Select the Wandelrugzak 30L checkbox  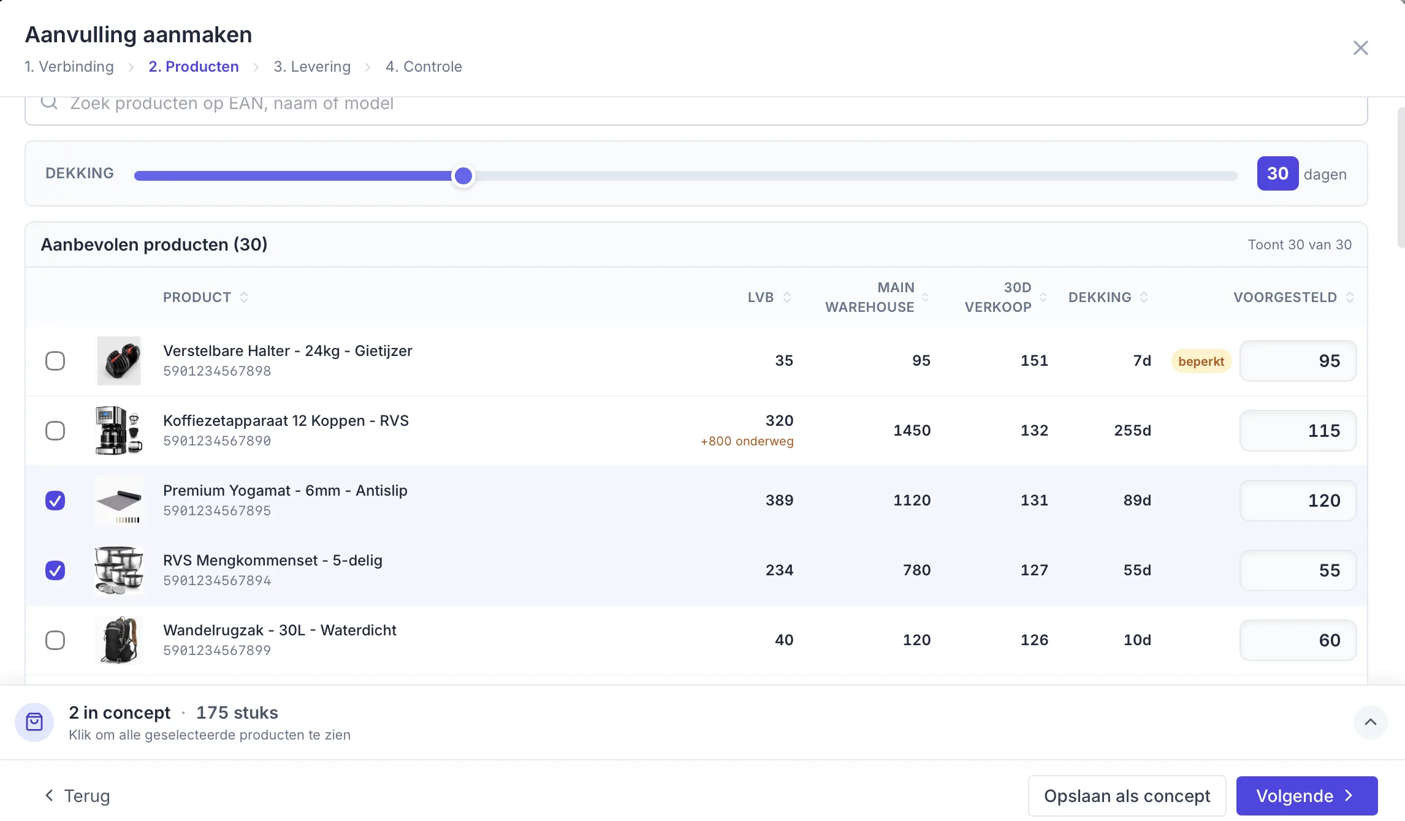tap(55, 640)
